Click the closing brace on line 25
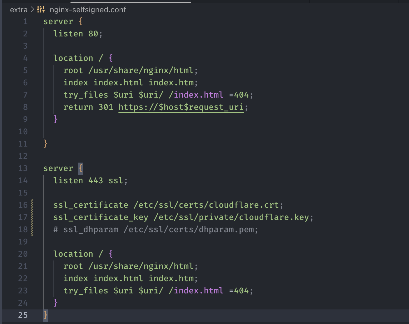 46,315
